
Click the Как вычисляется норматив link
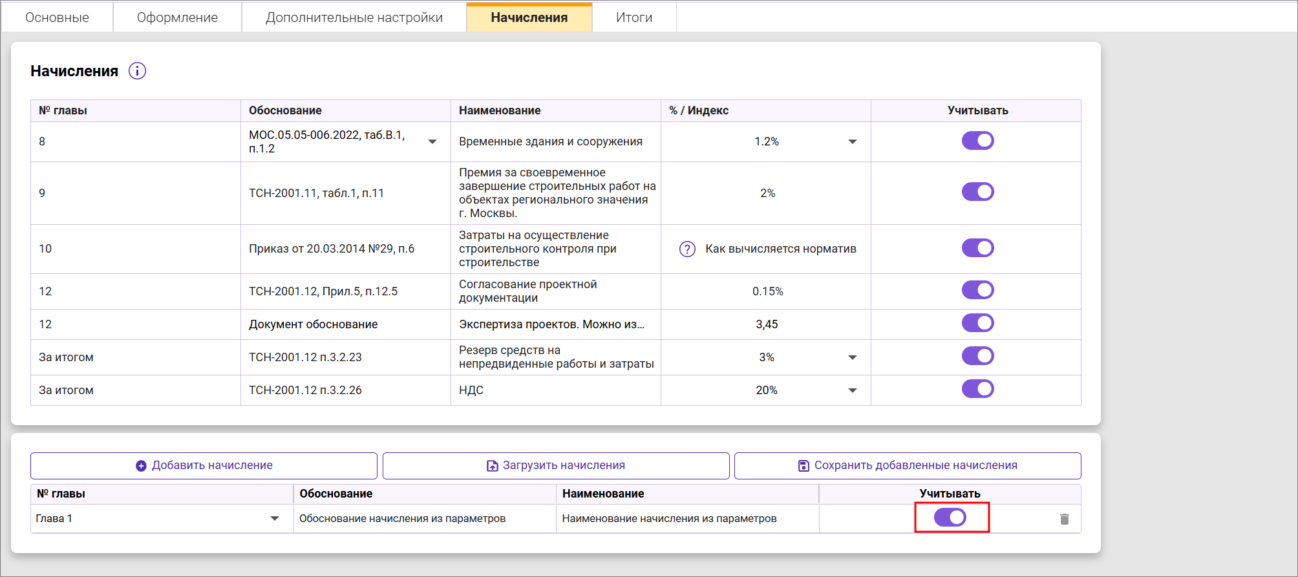point(780,249)
